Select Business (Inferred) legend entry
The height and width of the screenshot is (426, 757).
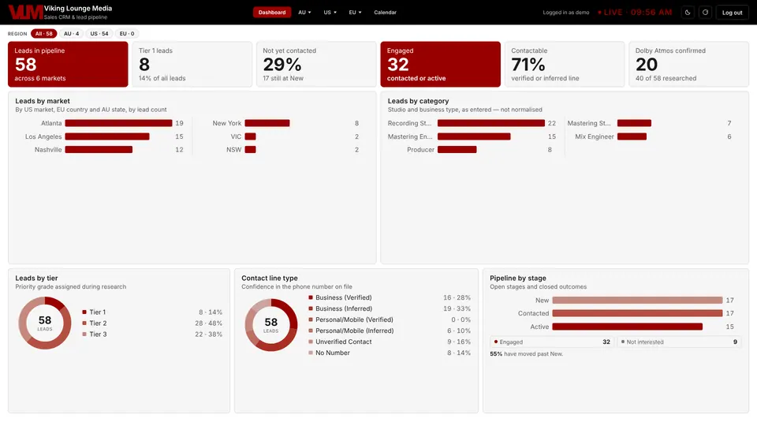pyautogui.click(x=390, y=308)
